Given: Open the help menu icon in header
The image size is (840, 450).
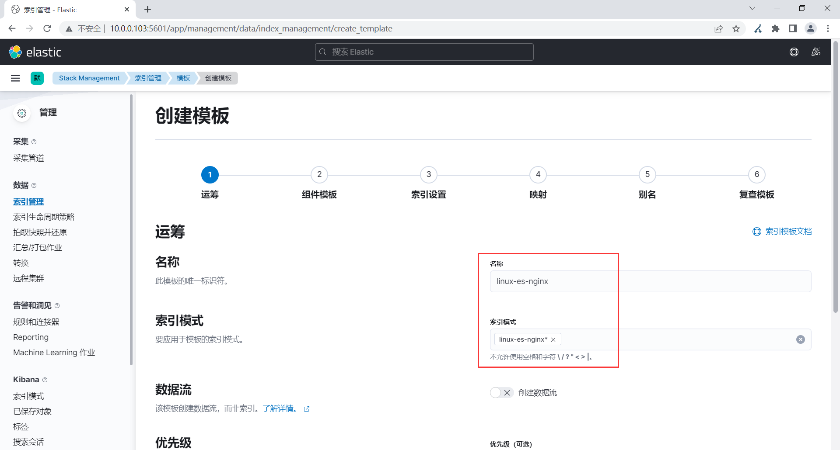Looking at the screenshot, I should pyautogui.click(x=794, y=52).
